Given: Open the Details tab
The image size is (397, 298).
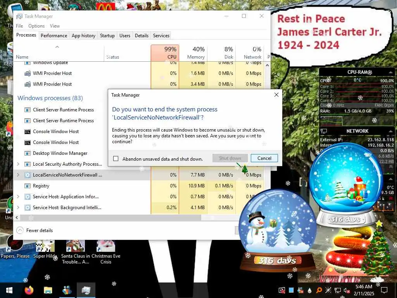Looking at the screenshot, I should [x=142, y=35].
